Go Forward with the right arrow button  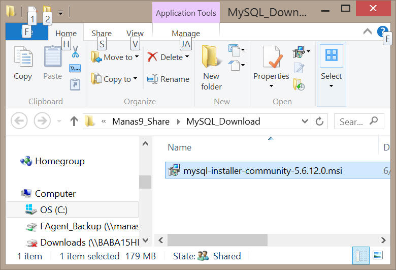coord(42,121)
